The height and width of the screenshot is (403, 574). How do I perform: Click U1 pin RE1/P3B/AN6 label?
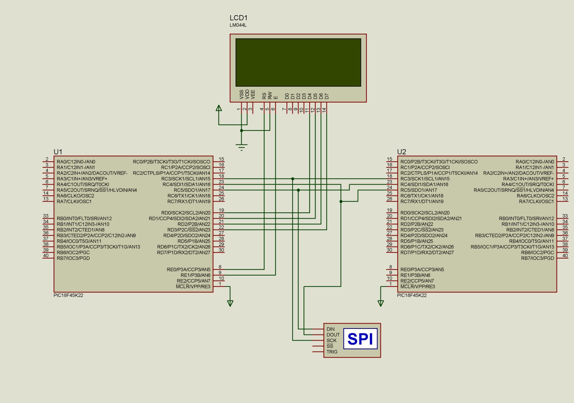[x=196, y=275]
